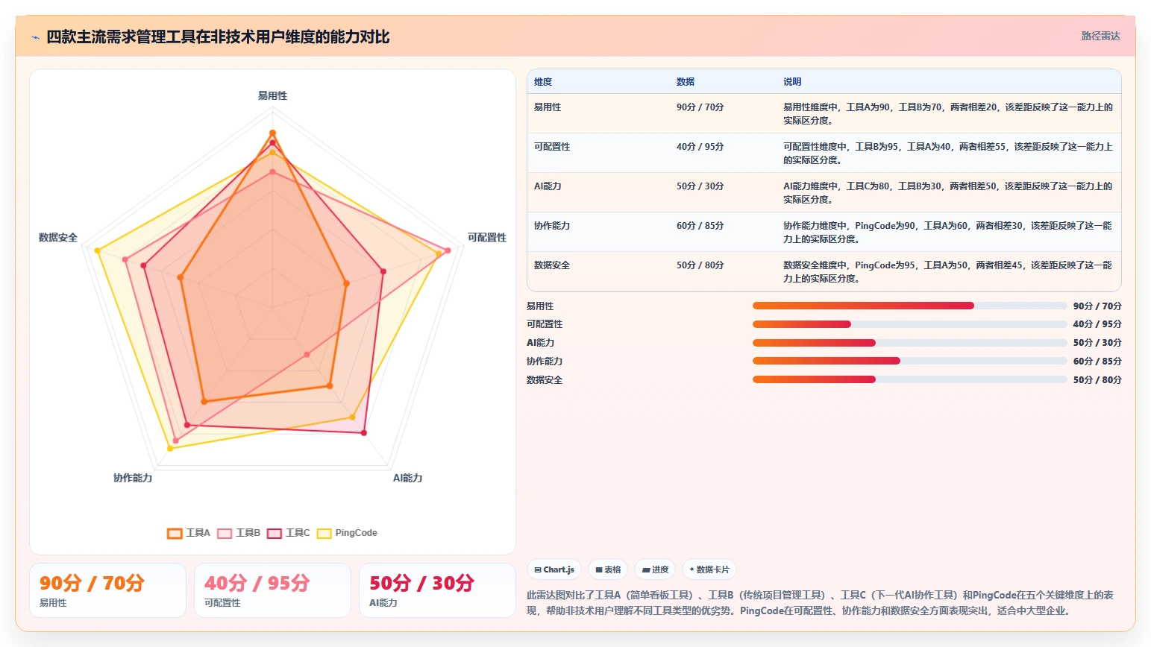The image size is (1151, 647).
Task: Select the 进度 chip
Action: [655, 569]
